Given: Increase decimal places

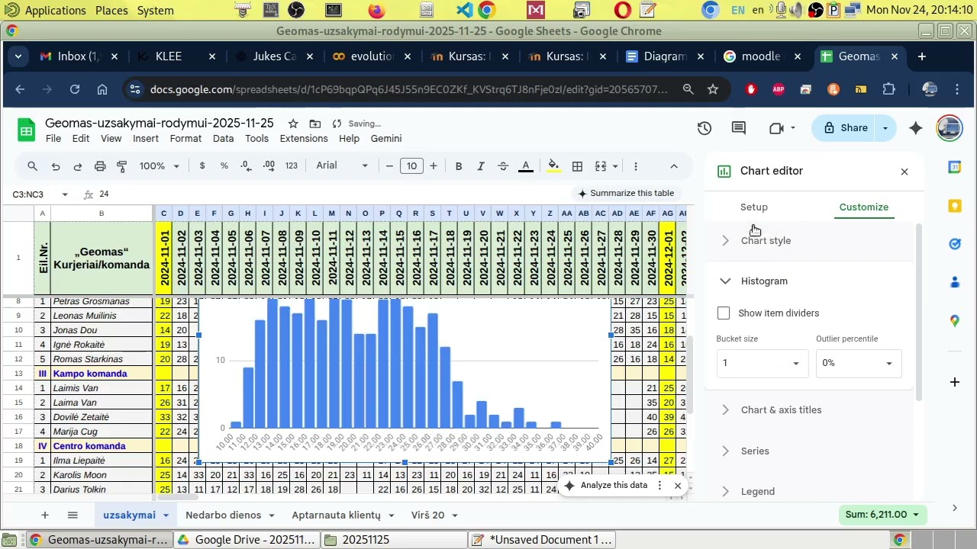Looking at the screenshot, I should pyautogui.click(x=269, y=166).
